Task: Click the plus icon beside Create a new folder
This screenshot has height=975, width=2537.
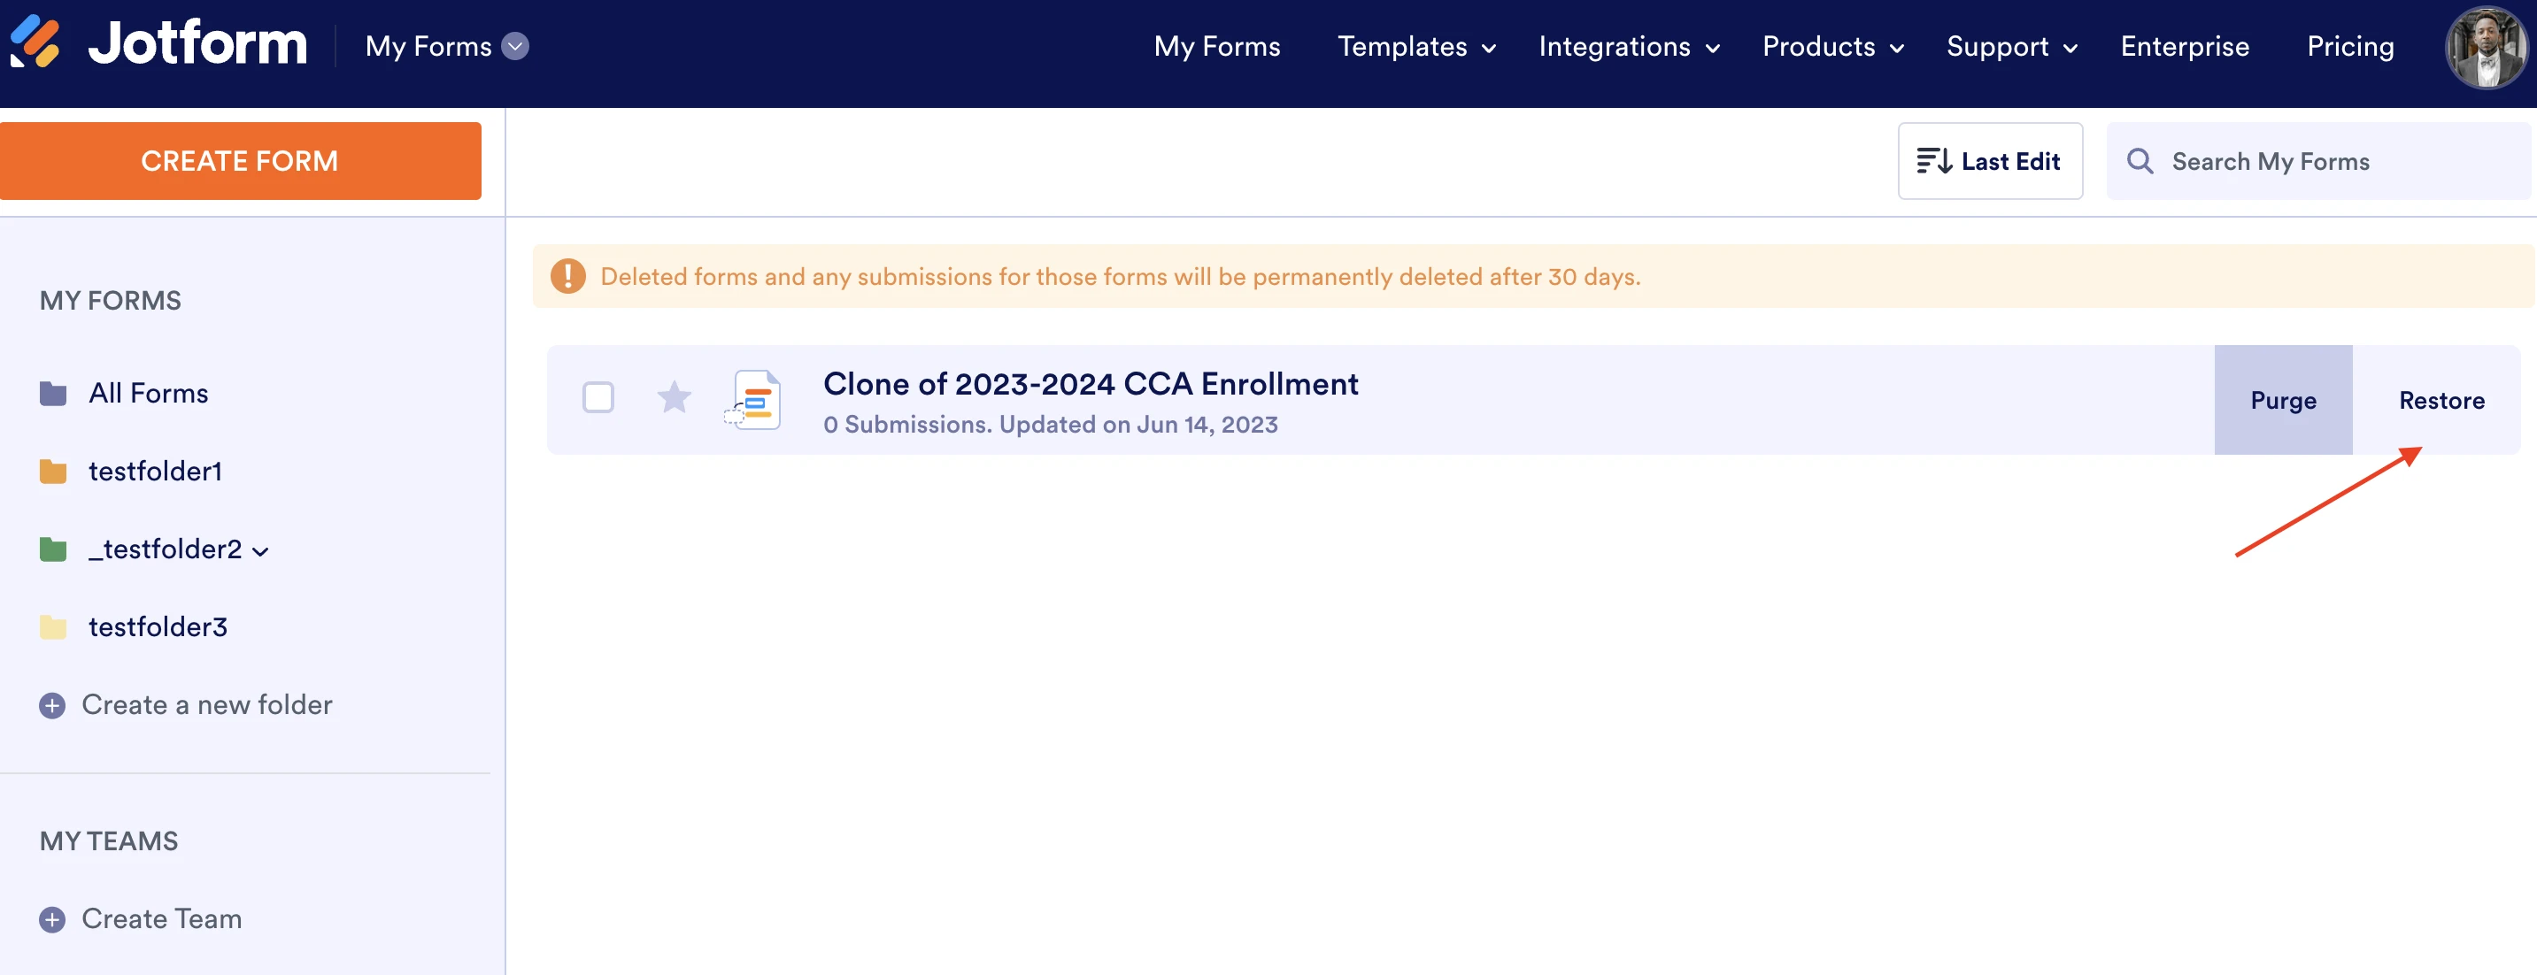Action: (x=52, y=705)
